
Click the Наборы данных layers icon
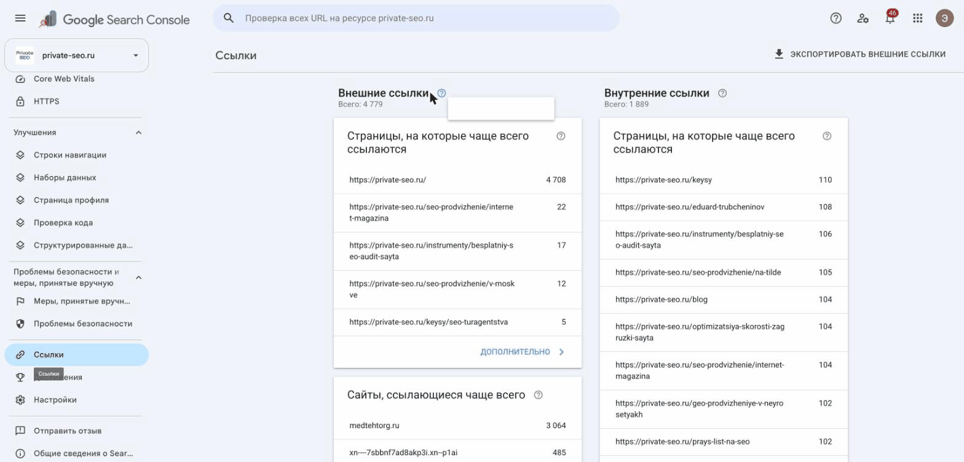(x=20, y=178)
